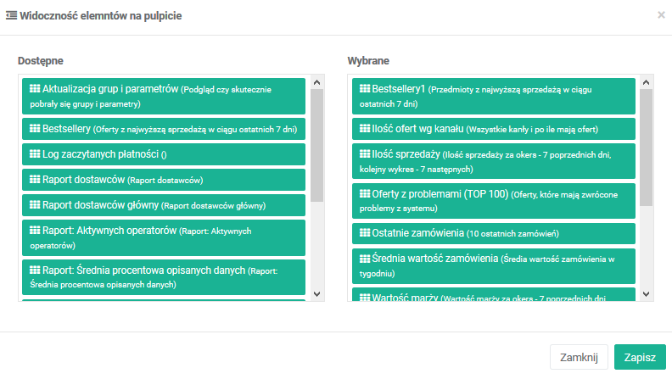Viewport: 672px width, 379px height.
Task: Click grid icon beside Aktualizacja grup i parametrów
Action: pyautogui.click(x=35, y=89)
